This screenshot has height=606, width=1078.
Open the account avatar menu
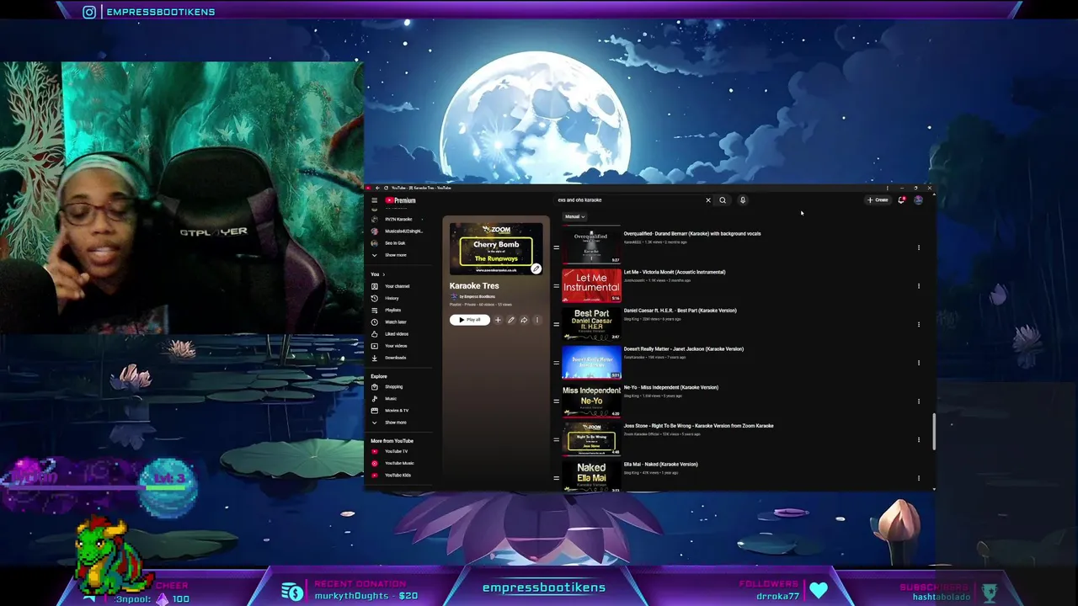tap(918, 200)
